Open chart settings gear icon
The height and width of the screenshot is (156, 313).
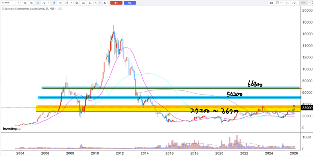point(76,3)
